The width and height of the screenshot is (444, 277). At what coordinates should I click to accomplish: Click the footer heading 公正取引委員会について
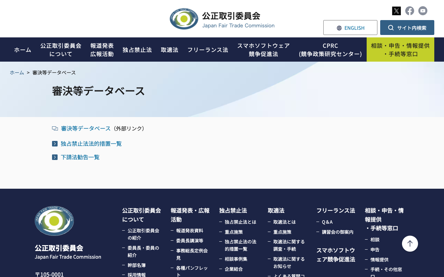click(x=142, y=215)
